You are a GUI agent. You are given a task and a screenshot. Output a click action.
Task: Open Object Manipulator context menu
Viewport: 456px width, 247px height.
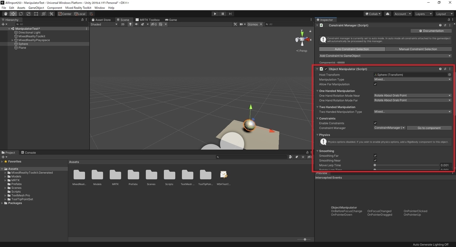pyautogui.click(x=450, y=69)
